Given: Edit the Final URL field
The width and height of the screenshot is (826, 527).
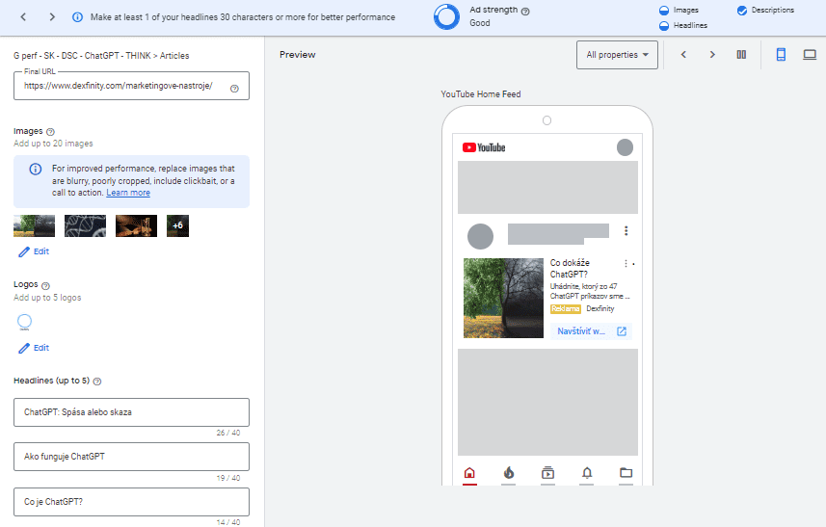Looking at the screenshot, I should 131,86.
